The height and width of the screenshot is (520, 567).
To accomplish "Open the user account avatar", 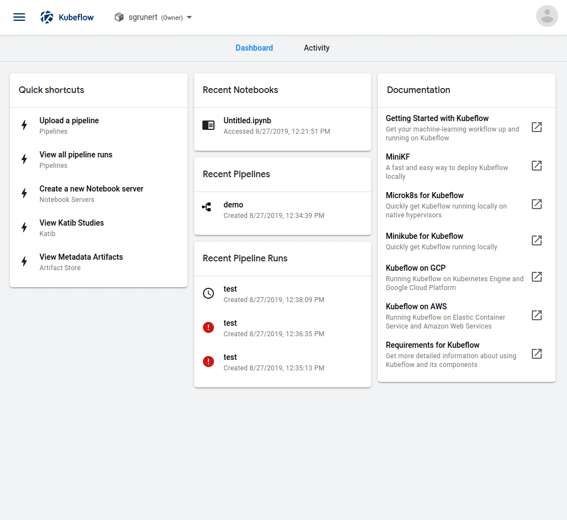I will pyautogui.click(x=547, y=16).
